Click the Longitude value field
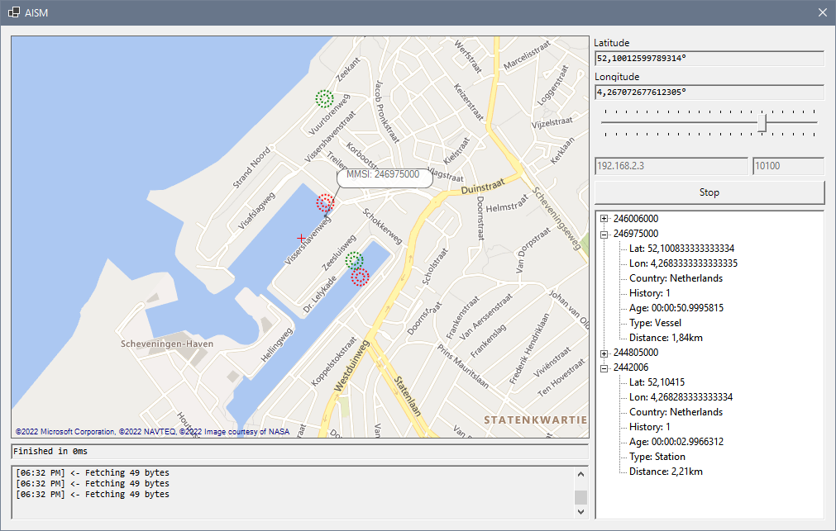 pos(709,92)
